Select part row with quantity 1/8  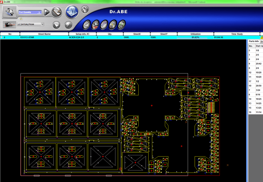255,50
